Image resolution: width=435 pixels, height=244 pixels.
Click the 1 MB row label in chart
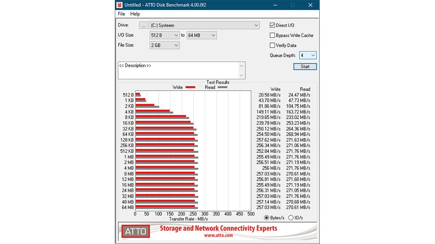tap(129, 157)
